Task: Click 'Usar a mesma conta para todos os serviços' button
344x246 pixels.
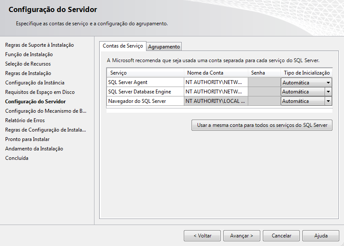Action: [x=262, y=125]
